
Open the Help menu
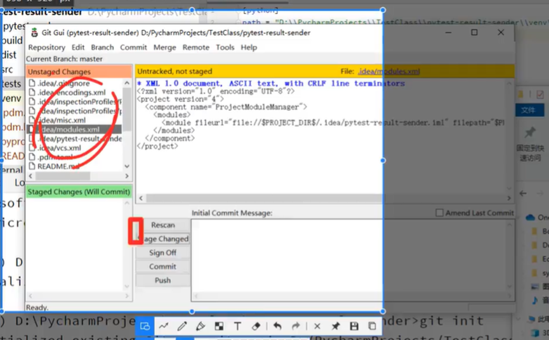249,47
